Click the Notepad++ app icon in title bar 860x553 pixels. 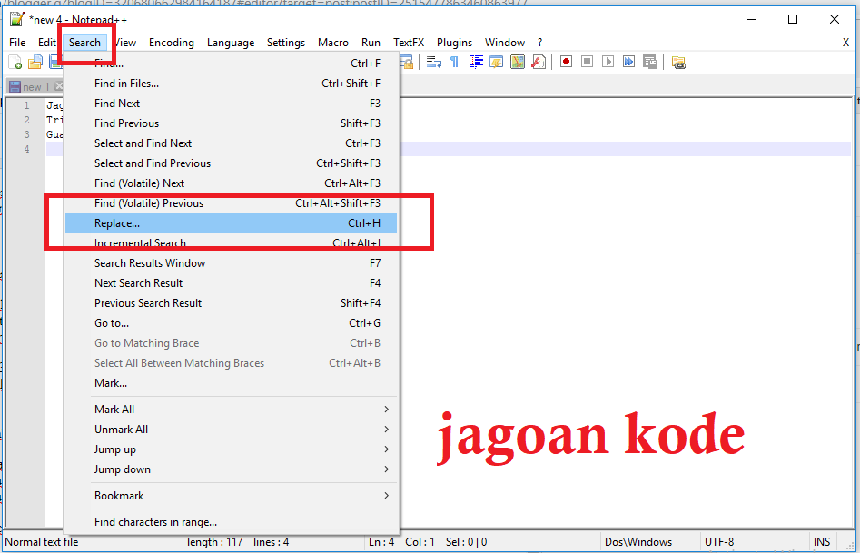coord(16,19)
